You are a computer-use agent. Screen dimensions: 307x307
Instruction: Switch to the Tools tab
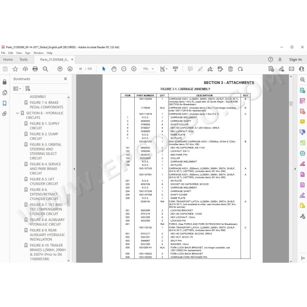click(x=24, y=59)
